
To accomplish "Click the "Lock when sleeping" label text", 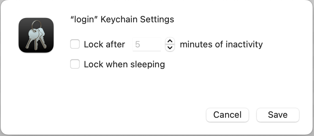I will coord(124,64).
